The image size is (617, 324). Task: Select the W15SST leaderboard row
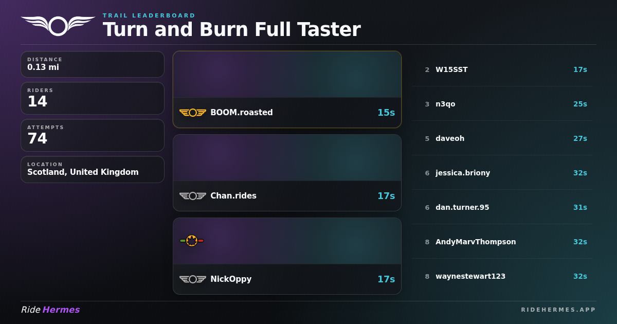[502, 69]
